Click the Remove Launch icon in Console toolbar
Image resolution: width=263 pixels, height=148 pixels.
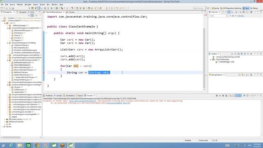coord(217,95)
